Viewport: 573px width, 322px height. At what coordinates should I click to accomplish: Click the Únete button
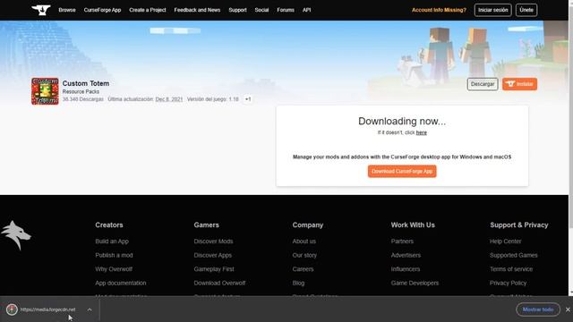coord(526,10)
